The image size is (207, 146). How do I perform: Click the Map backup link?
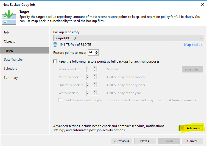pyautogui.click(x=193, y=45)
